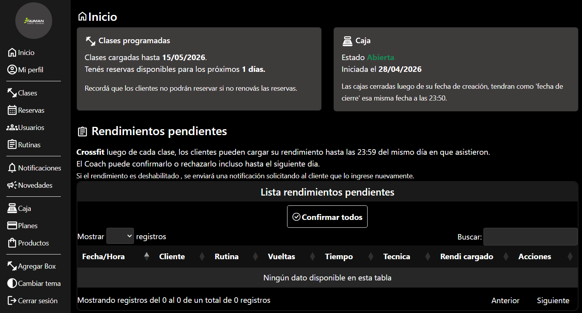Sort by the Tecnica column
The width and height of the screenshot is (582, 313).
pyautogui.click(x=407, y=256)
